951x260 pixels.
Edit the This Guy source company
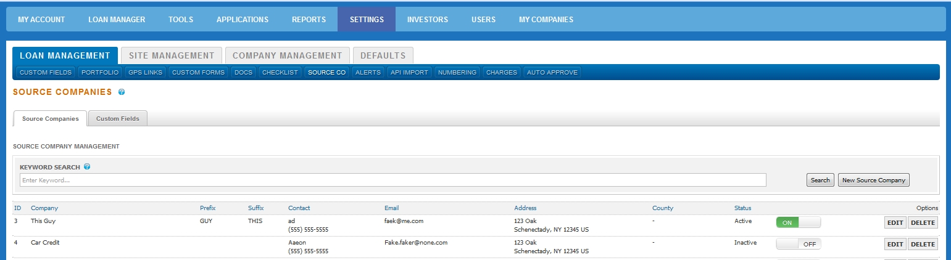[x=895, y=222]
